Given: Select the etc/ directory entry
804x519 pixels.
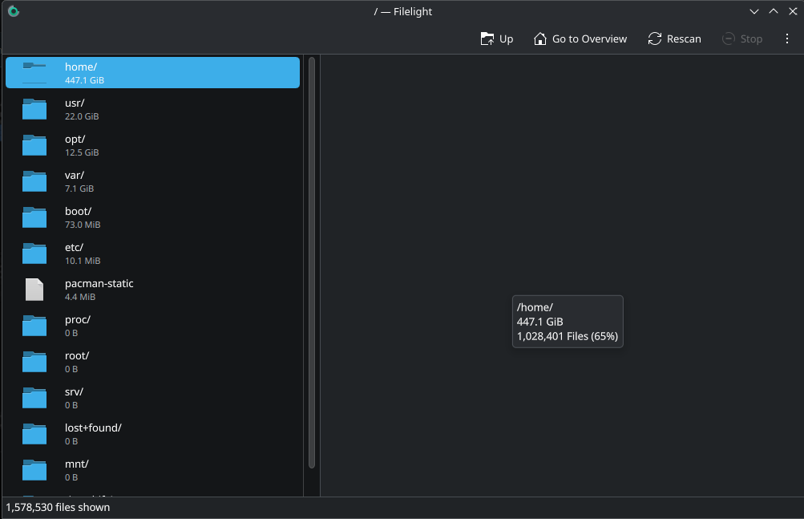Looking at the screenshot, I should [x=152, y=253].
